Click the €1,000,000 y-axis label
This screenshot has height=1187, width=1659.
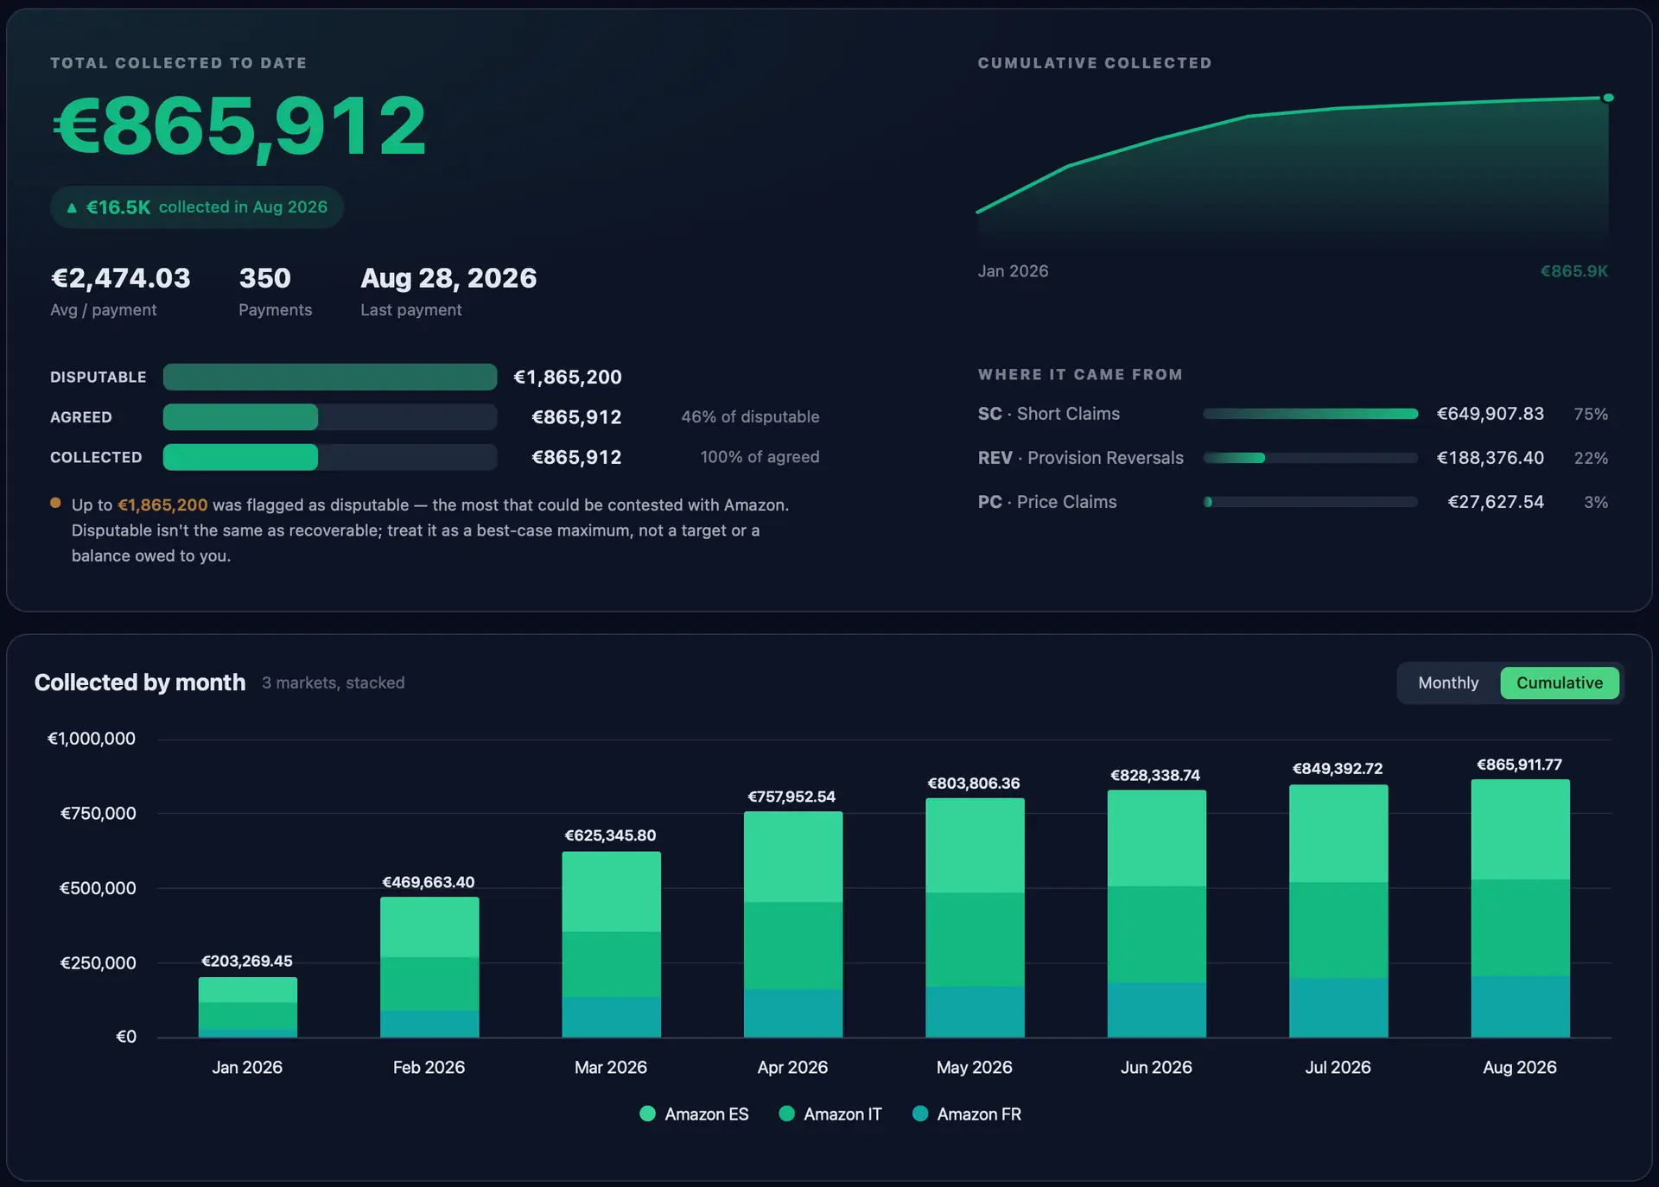[x=92, y=739]
